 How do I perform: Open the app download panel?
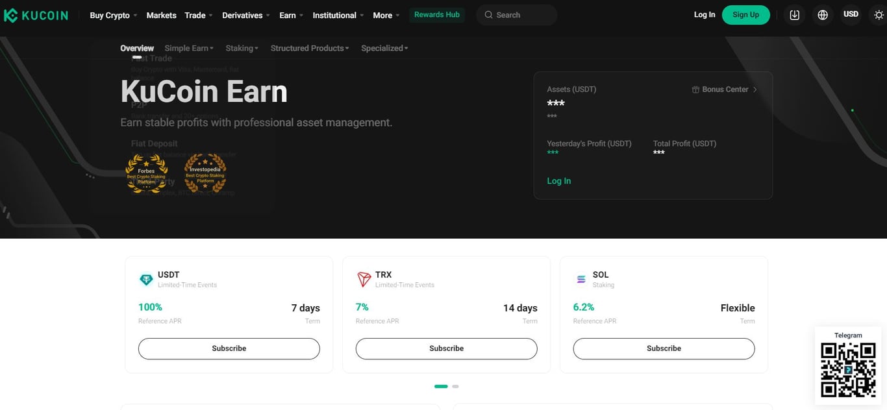point(794,14)
